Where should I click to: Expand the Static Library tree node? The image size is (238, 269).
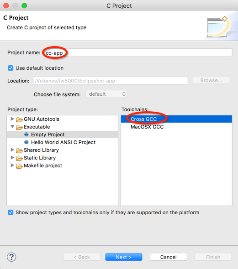click(x=12, y=157)
